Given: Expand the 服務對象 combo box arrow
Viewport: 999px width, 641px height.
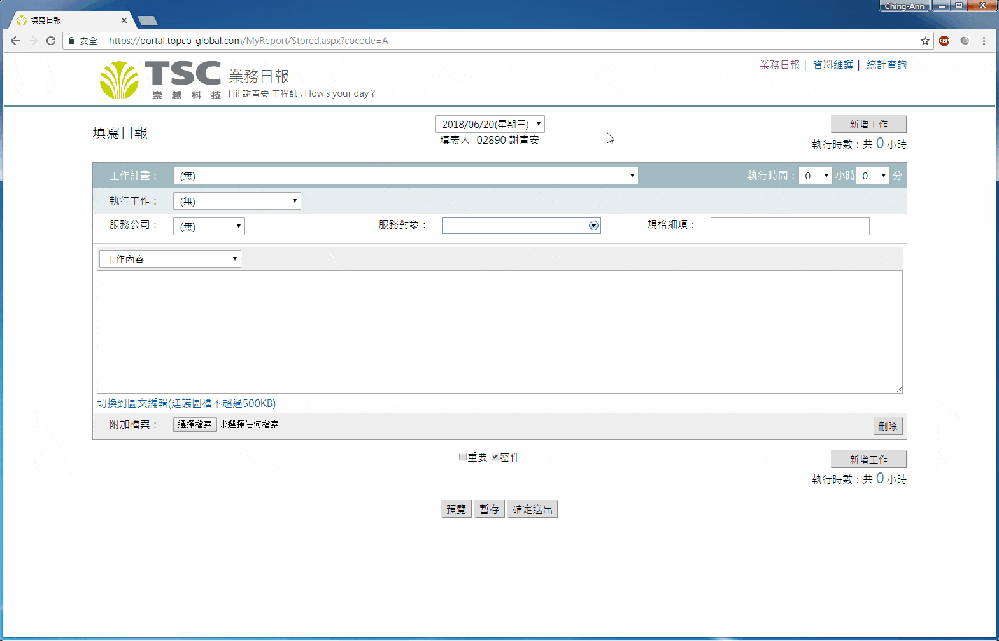Looking at the screenshot, I should pos(593,226).
